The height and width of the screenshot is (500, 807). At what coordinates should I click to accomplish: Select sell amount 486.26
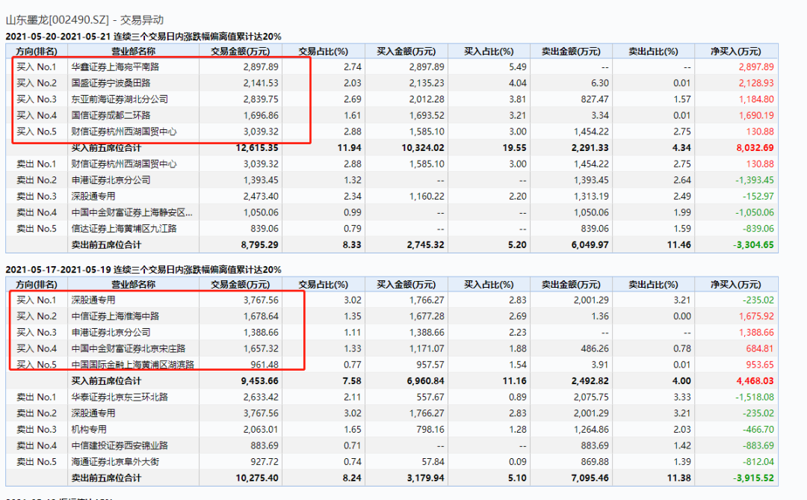(595, 348)
